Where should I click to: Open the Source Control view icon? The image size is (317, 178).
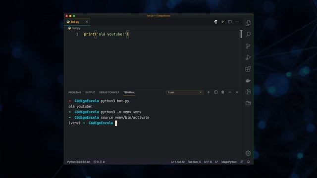(248, 46)
